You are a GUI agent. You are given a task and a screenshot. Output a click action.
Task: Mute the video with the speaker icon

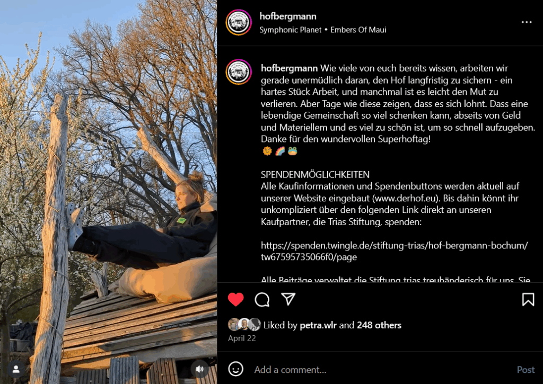tap(199, 369)
